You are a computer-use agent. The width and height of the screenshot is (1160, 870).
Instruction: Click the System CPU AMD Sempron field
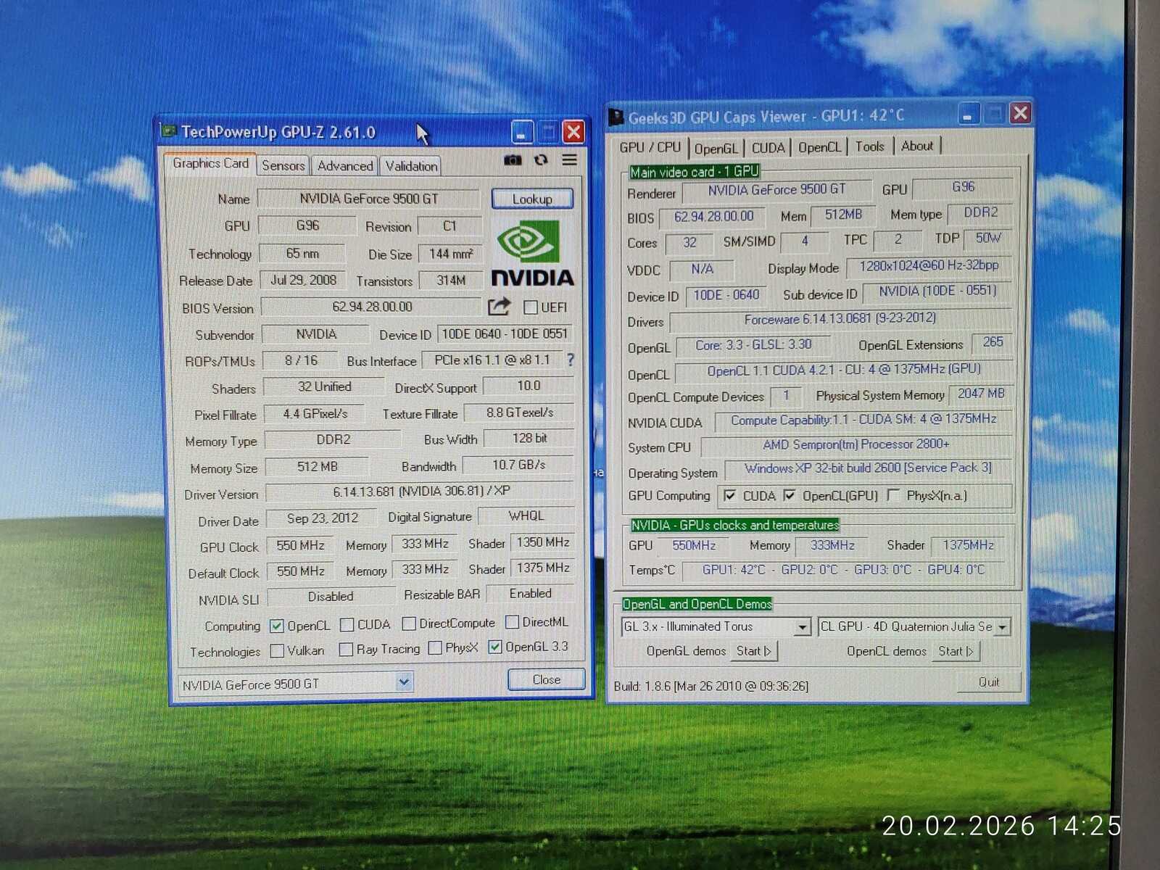pos(855,444)
